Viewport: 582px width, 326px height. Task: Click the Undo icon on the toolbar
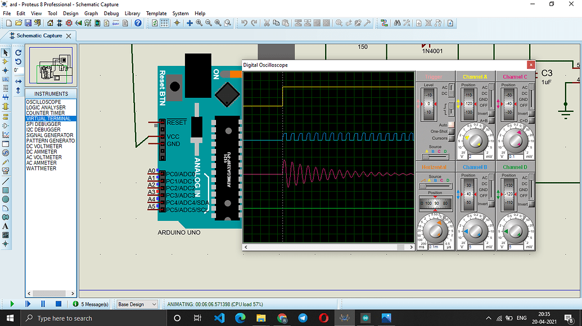(245, 22)
